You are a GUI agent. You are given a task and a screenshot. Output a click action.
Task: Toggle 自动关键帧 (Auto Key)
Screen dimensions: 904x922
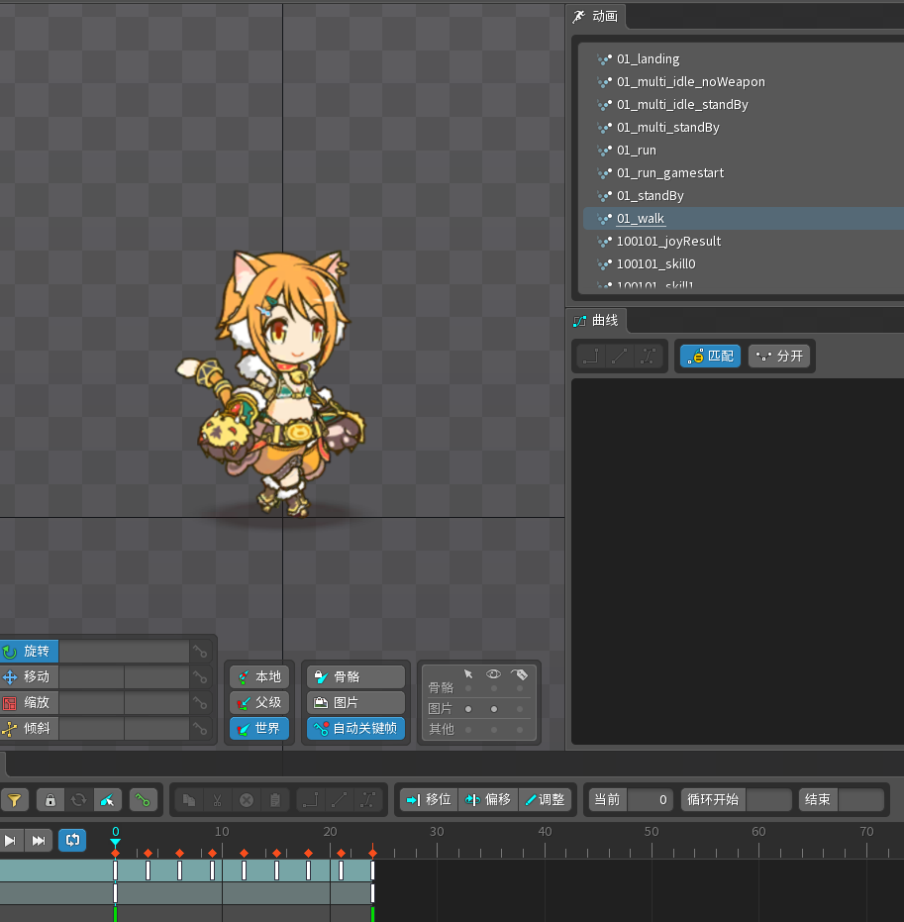click(x=355, y=729)
